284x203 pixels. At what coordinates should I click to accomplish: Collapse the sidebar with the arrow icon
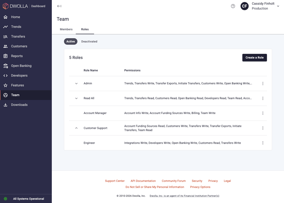point(59,6)
